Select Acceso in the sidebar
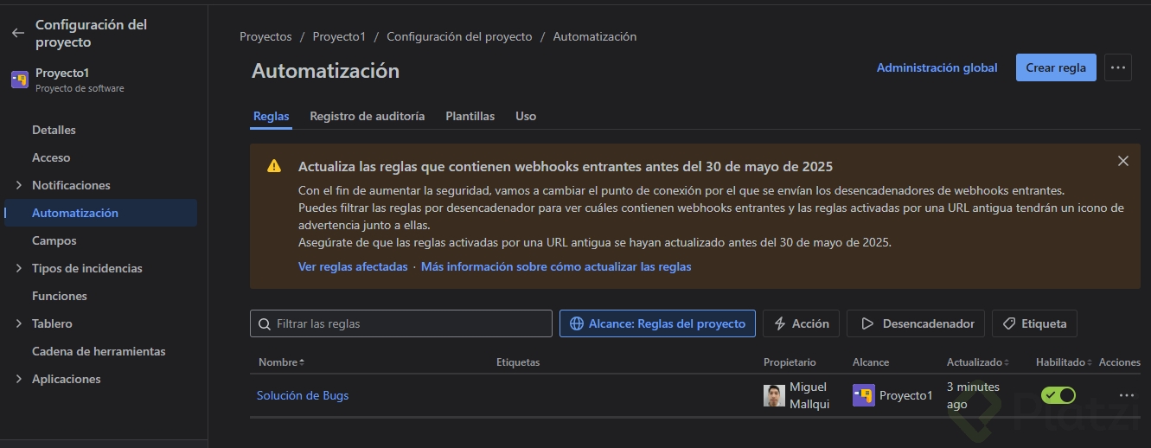1151x448 pixels. coord(51,157)
